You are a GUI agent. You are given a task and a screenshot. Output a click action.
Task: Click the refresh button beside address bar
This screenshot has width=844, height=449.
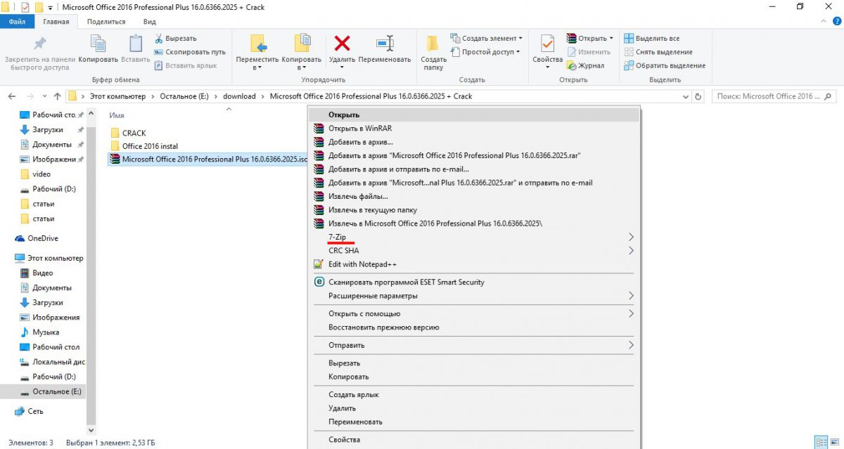(x=698, y=96)
